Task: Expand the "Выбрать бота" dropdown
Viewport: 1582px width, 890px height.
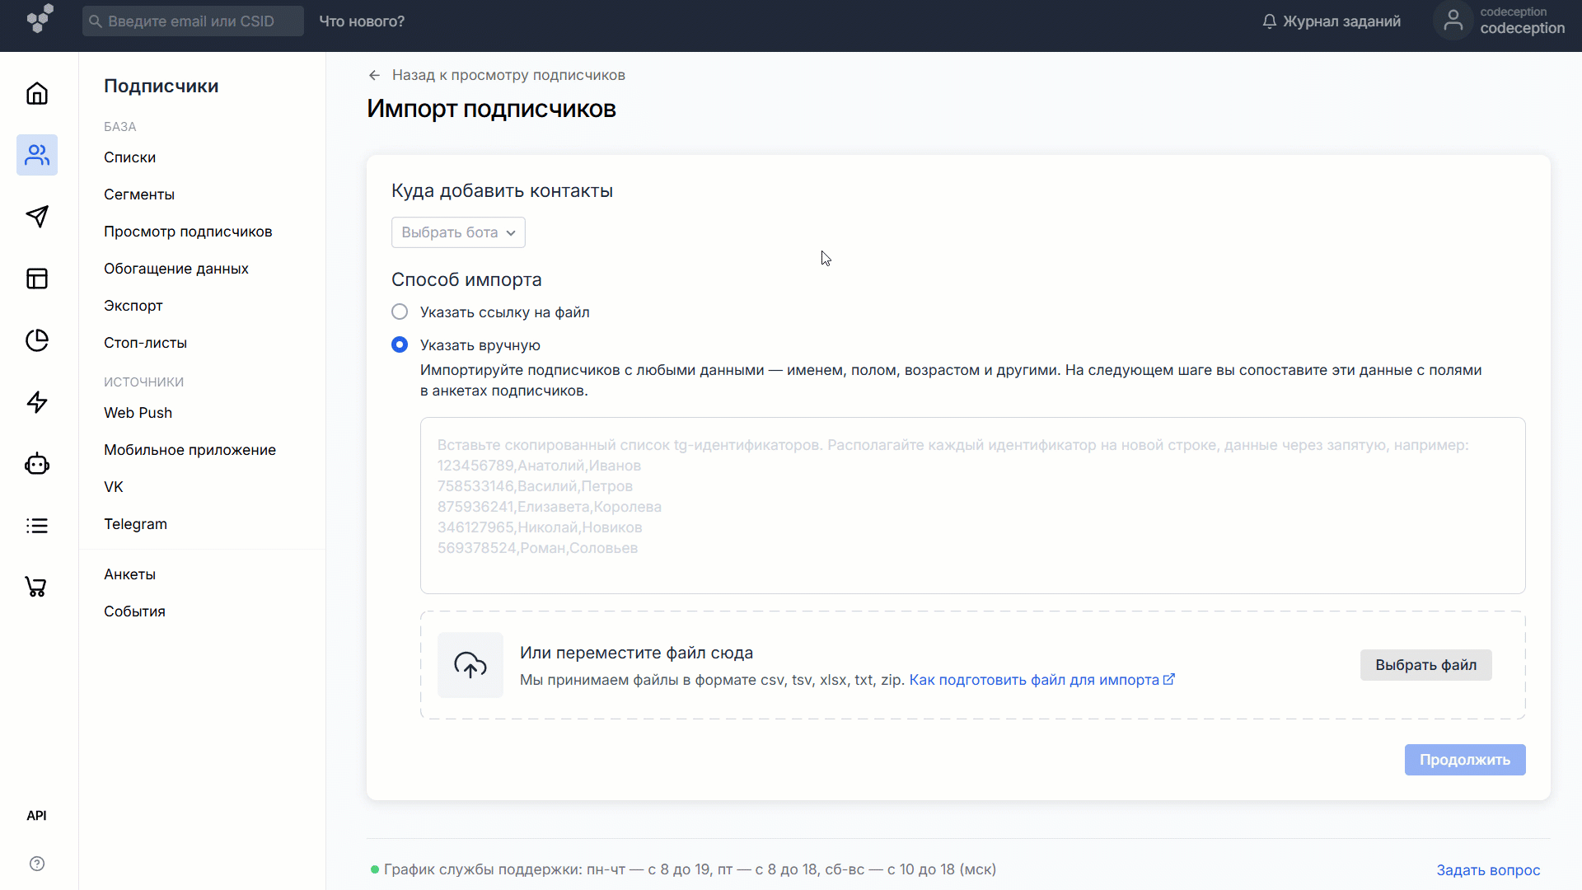Action: [x=458, y=232]
